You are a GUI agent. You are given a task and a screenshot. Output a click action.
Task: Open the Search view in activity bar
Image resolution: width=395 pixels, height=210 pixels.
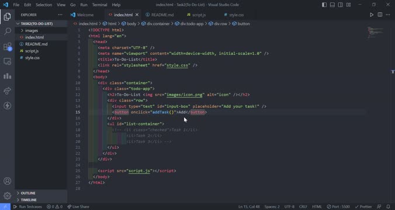[8, 32]
